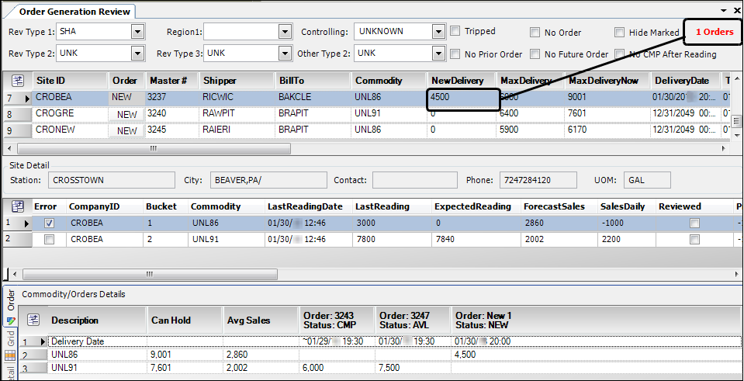Open column chooser icon beside Description header

tap(33, 320)
